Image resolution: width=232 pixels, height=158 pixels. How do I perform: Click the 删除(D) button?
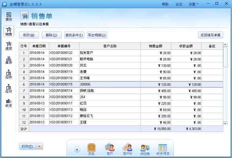[x=52, y=35]
